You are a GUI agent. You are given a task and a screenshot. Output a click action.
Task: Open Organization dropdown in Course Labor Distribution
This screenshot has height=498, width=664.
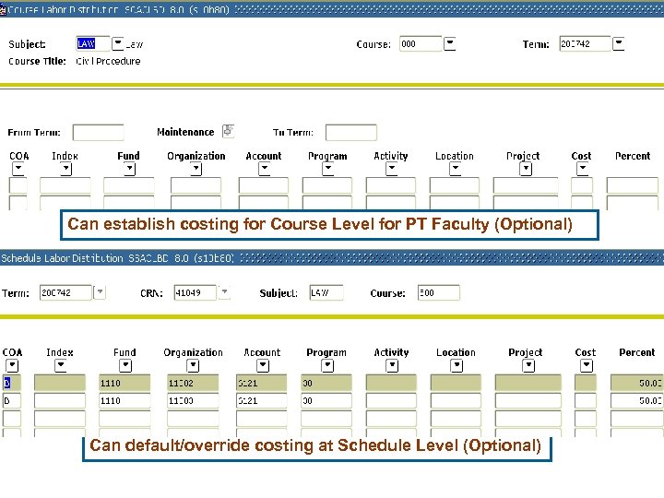196,169
